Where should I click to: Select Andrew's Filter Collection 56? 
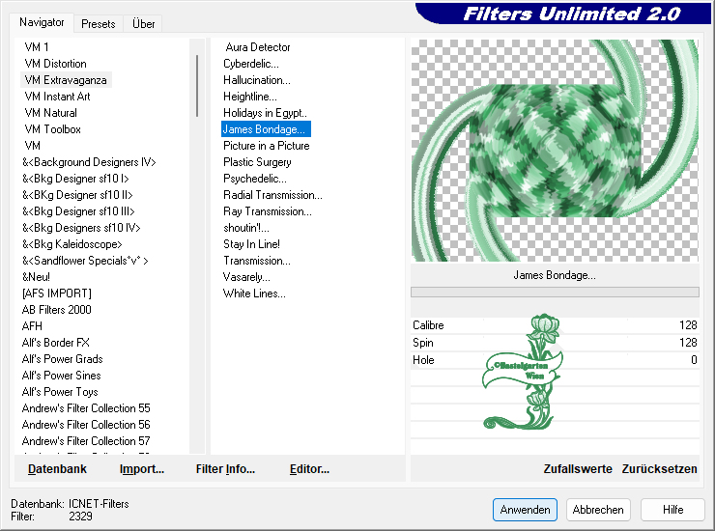click(x=86, y=425)
